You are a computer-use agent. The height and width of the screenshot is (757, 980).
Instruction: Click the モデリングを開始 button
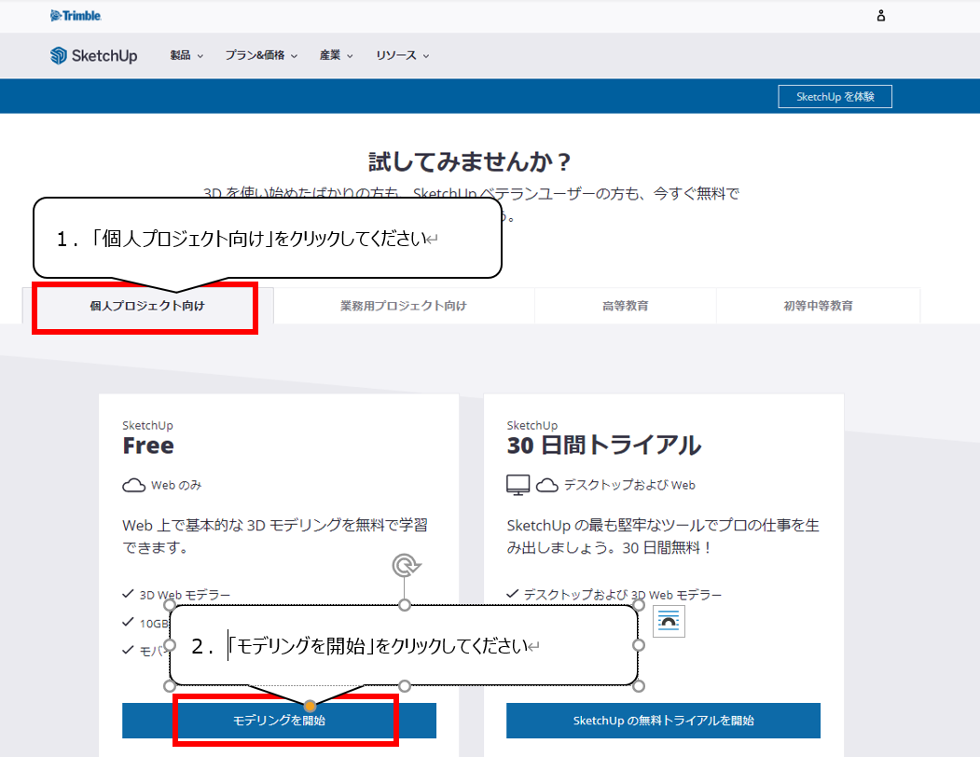[280, 721]
